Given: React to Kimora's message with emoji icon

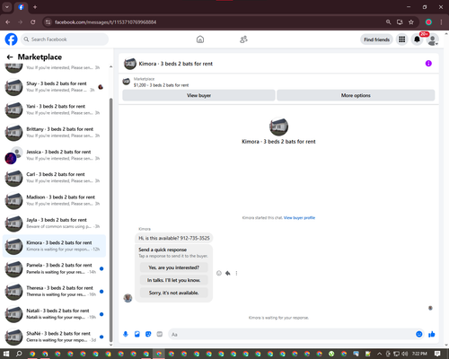Looking at the screenshot, I should [219, 273].
